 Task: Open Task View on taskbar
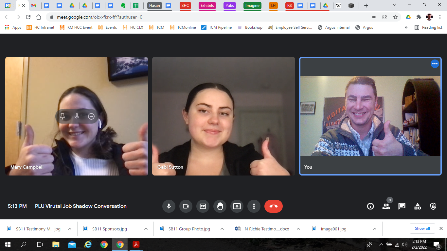[x=39, y=244]
